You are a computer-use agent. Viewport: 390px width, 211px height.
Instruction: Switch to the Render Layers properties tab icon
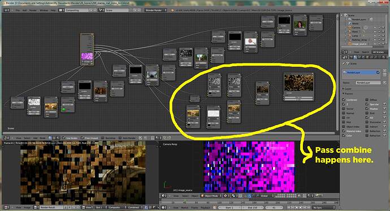(x=355, y=57)
